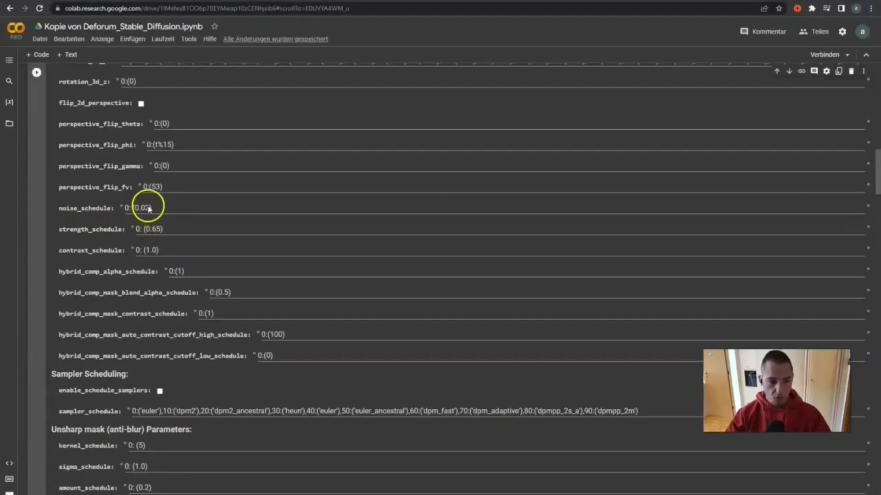The image size is (881, 495).
Task: Edit the perspective_flip_phi field
Action: point(505,145)
